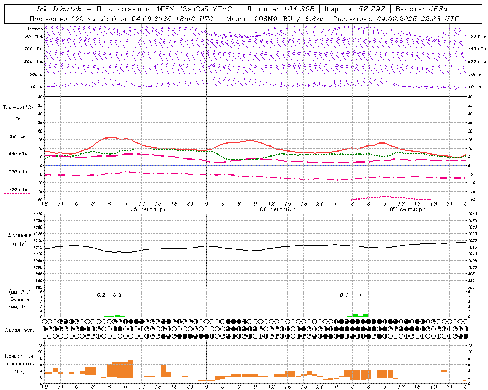Image resolution: width=488 pixels, height=390 pixels.
Task: Click the Конвективн. convective cloud label
Action: click(20, 356)
